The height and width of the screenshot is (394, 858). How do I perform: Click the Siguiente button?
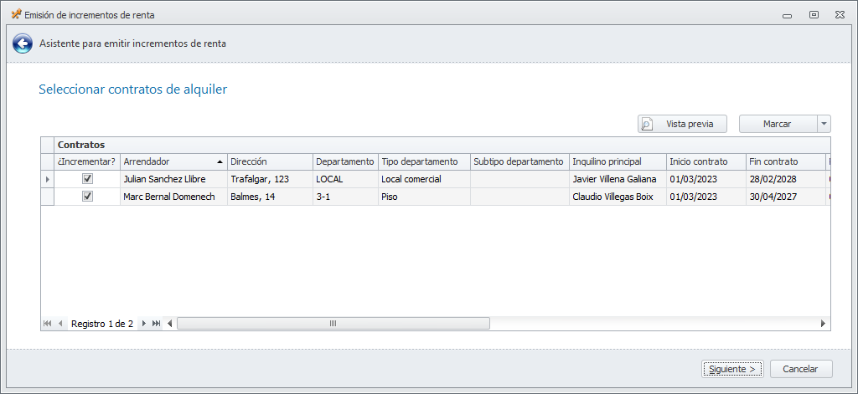tap(732, 369)
